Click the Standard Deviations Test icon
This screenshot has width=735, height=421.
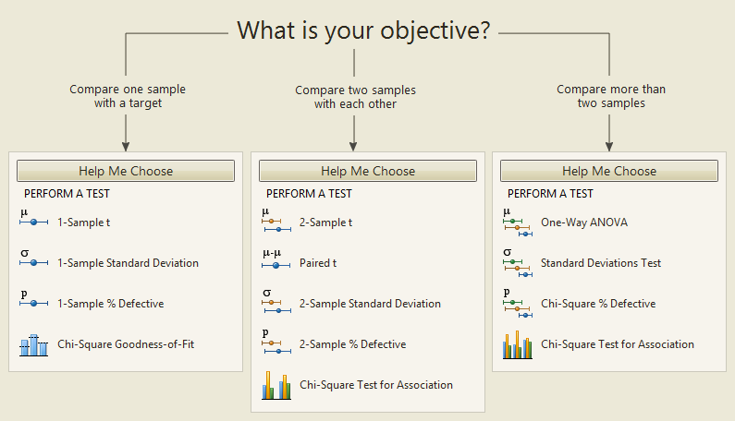pos(518,263)
